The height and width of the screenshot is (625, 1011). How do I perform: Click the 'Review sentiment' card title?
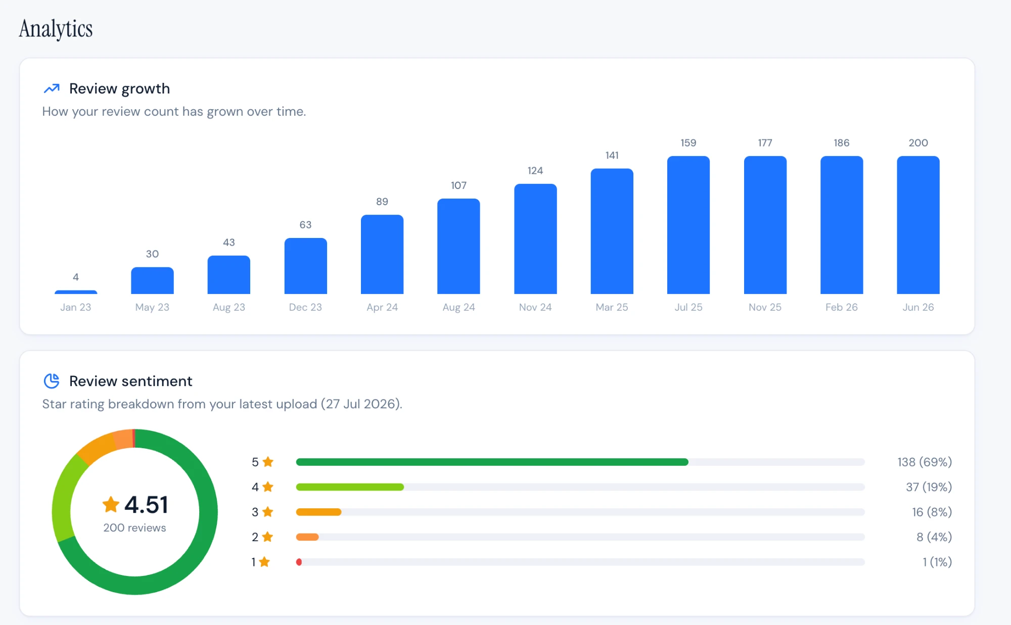130,381
